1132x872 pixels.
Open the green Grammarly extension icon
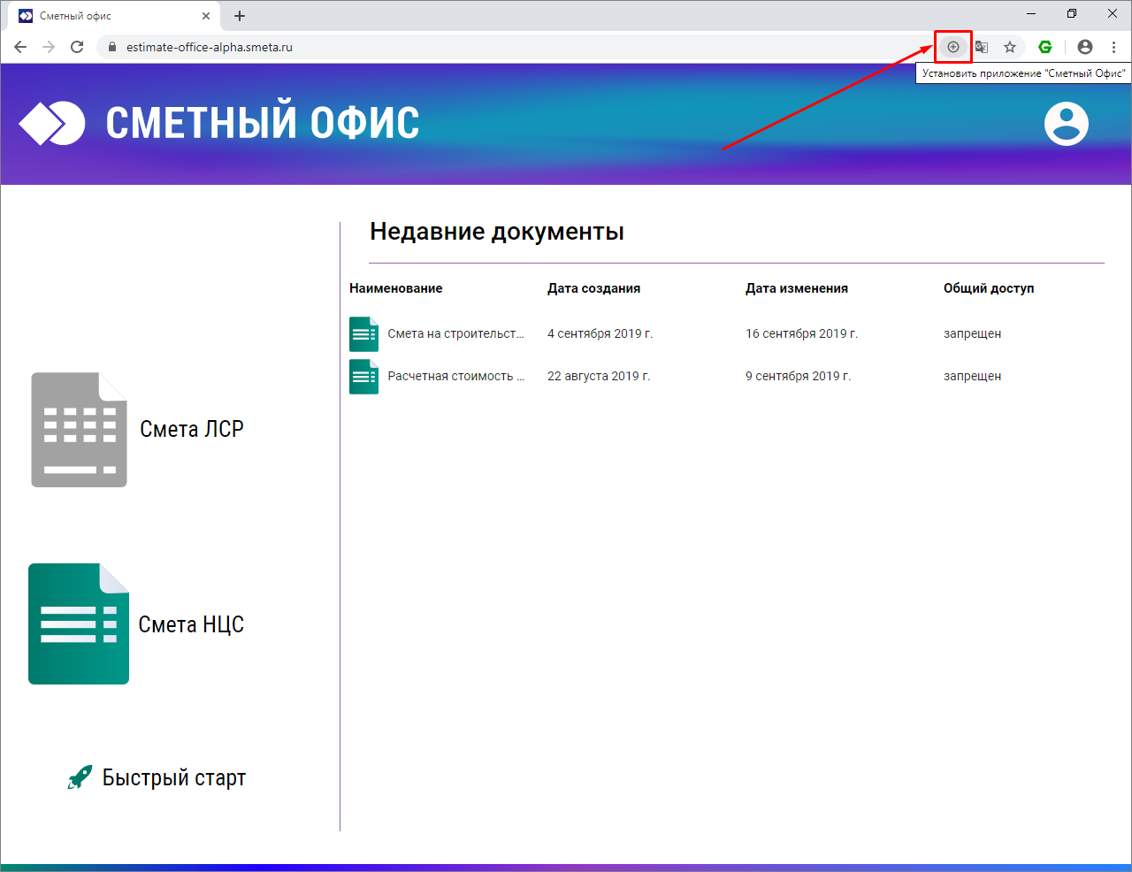click(1045, 47)
